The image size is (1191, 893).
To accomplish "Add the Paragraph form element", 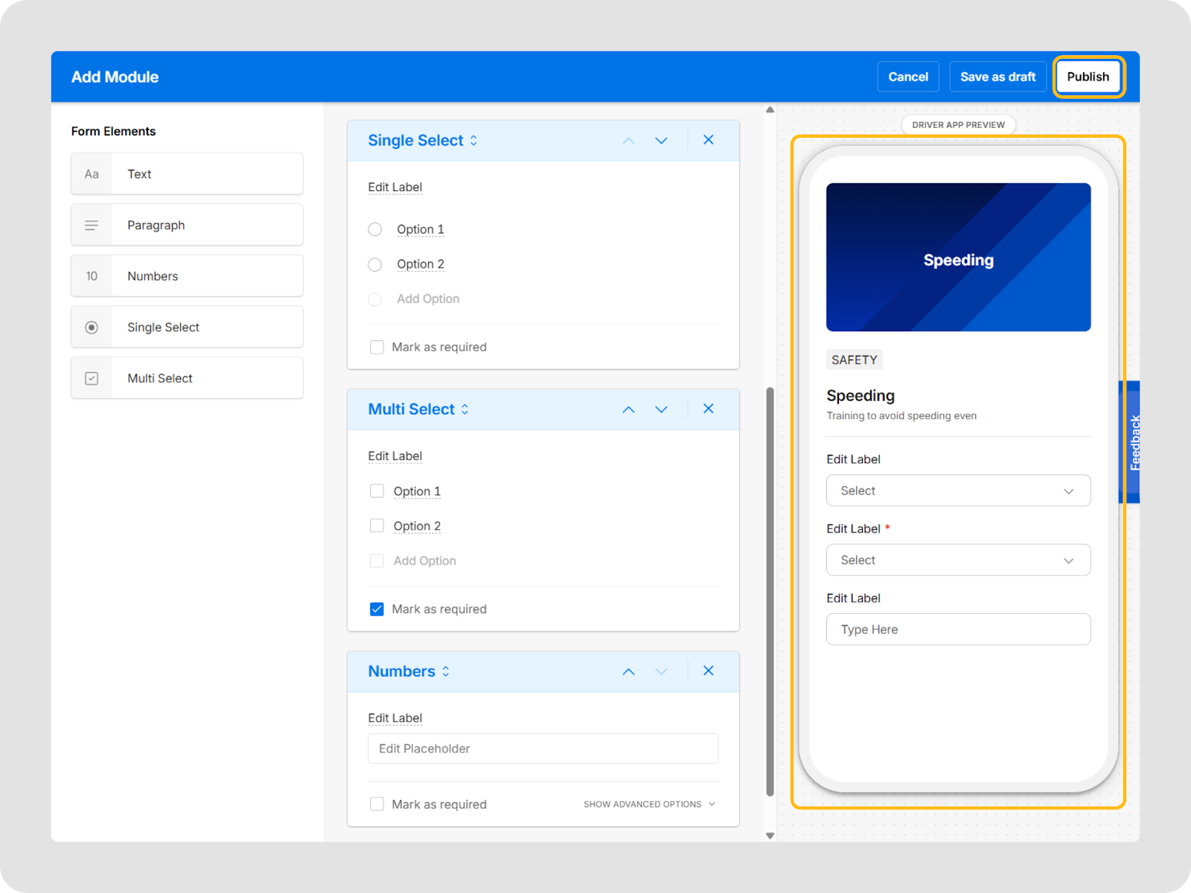I will (187, 225).
